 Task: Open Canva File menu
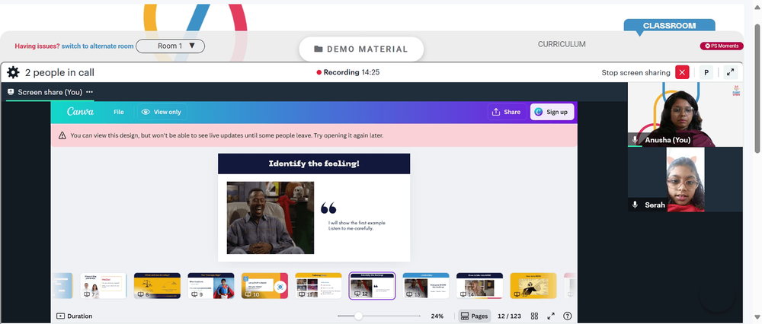[x=119, y=112]
